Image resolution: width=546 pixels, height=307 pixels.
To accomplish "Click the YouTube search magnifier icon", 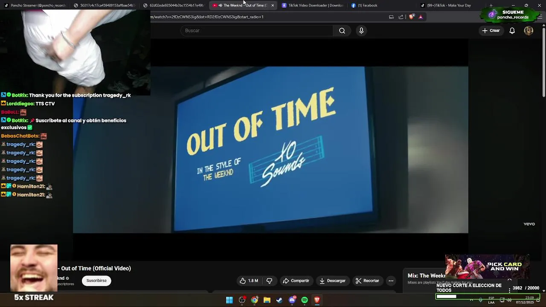I will [342, 31].
